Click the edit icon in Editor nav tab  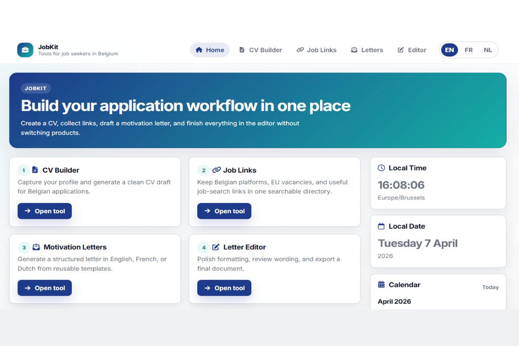401,50
